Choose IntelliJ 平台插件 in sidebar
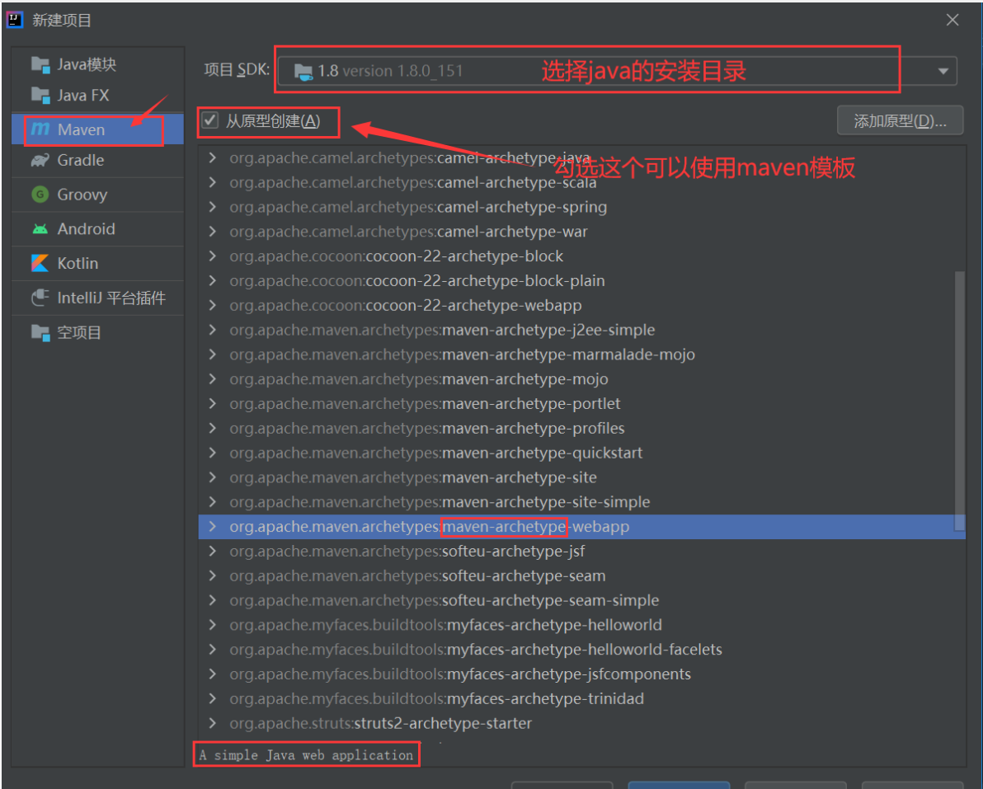This screenshot has width=983, height=789. tap(98, 298)
